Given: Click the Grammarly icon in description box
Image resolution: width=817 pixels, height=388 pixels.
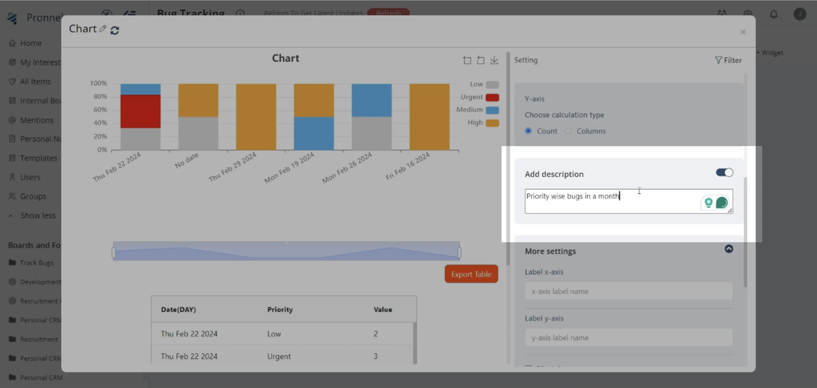Looking at the screenshot, I should 721,202.
